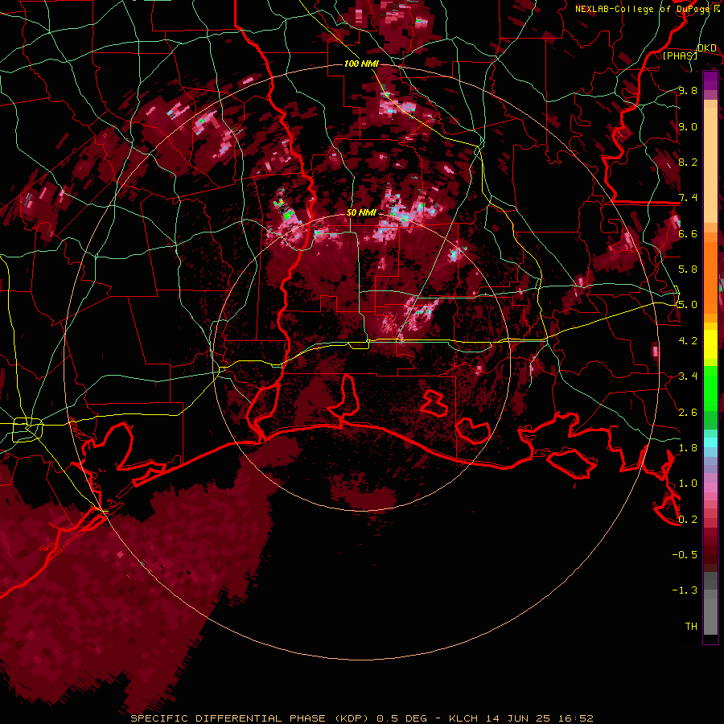This screenshot has width=724, height=724.
Task: Click the TH threshold label
Action: click(691, 627)
